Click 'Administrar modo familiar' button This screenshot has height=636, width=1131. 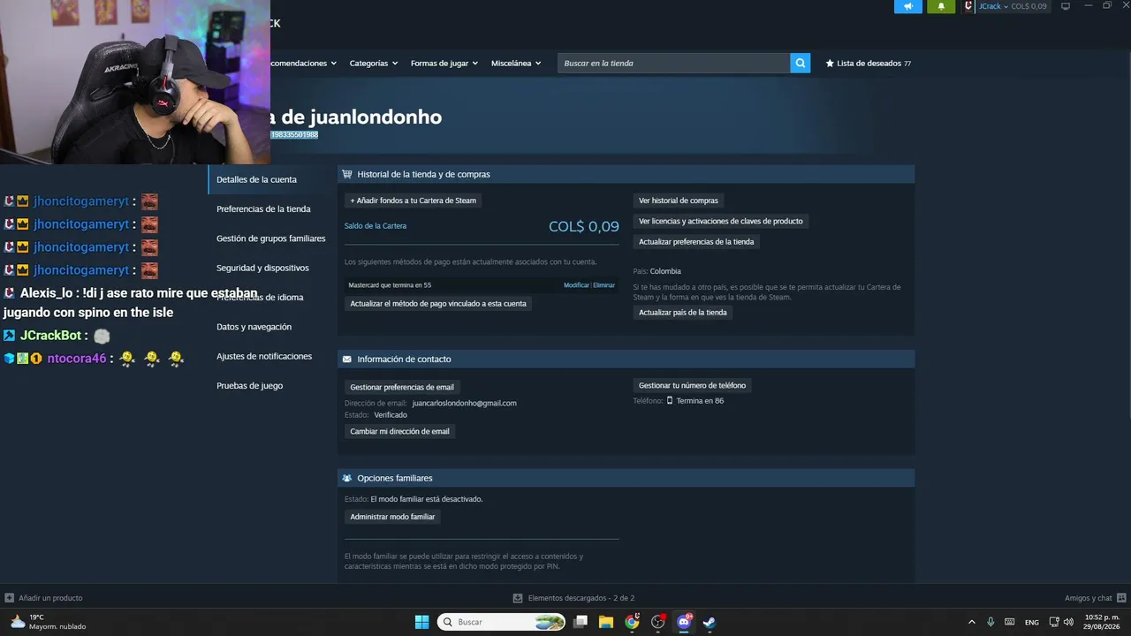tap(392, 517)
